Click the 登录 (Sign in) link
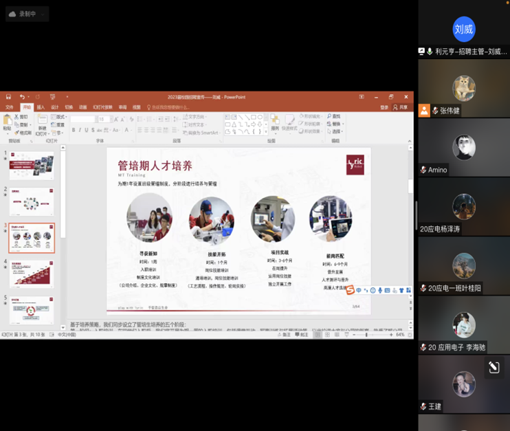 coord(384,107)
